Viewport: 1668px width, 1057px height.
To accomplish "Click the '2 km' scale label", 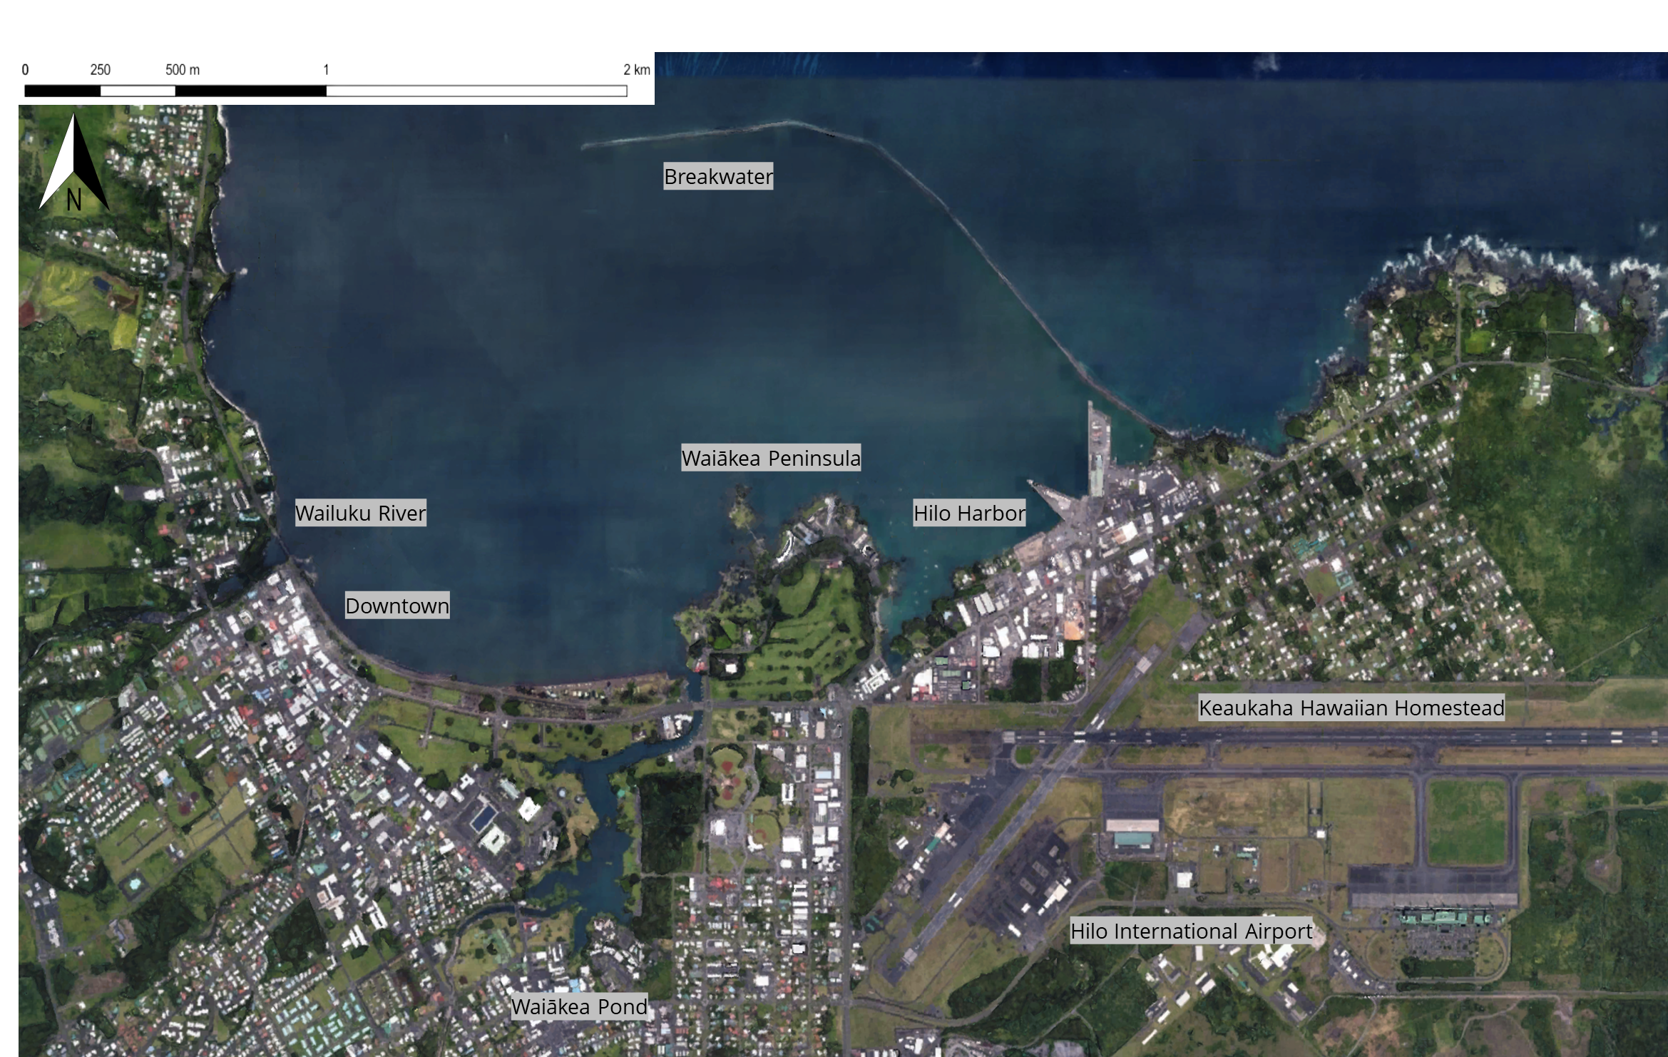I will pyautogui.click(x=637, y=70).
